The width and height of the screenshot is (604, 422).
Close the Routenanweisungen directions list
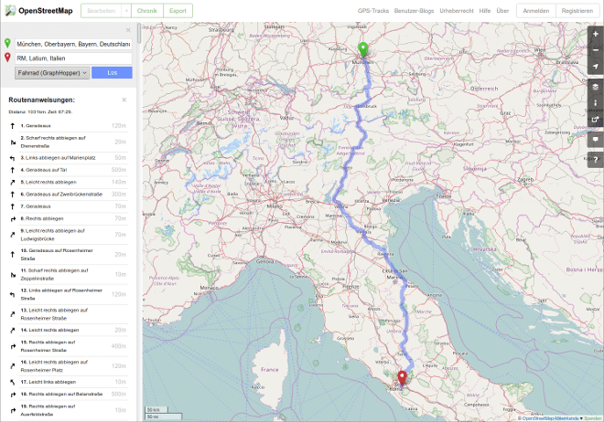click(124, 100)
